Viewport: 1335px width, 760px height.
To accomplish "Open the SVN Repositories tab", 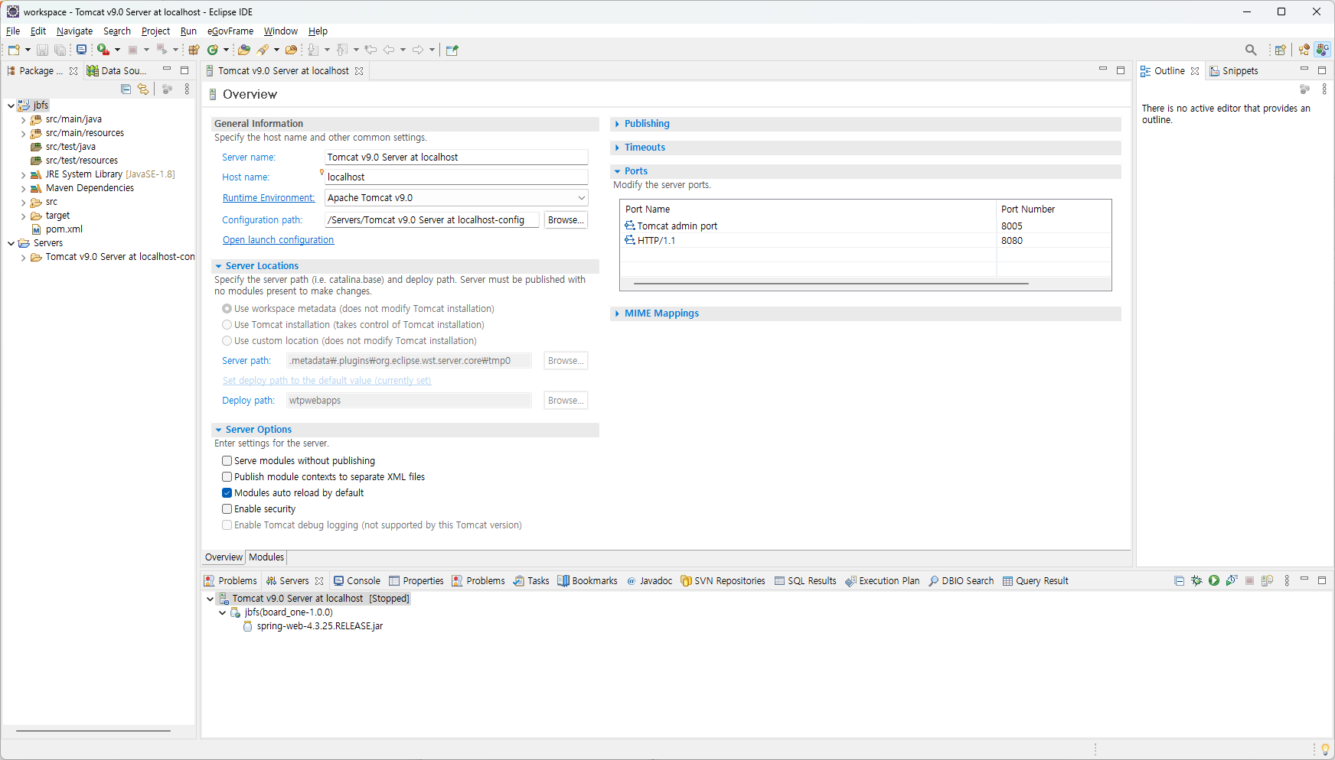I will point(723,581).
